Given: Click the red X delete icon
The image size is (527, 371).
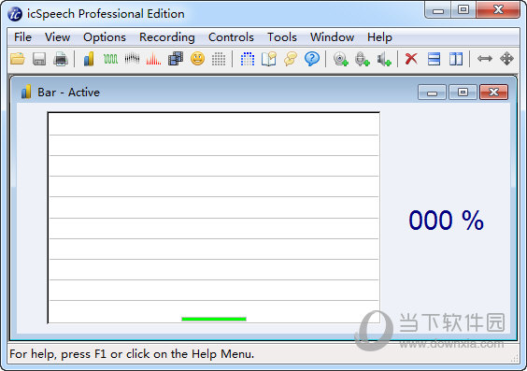Looking at the screenshot, I should click(411, 59).
